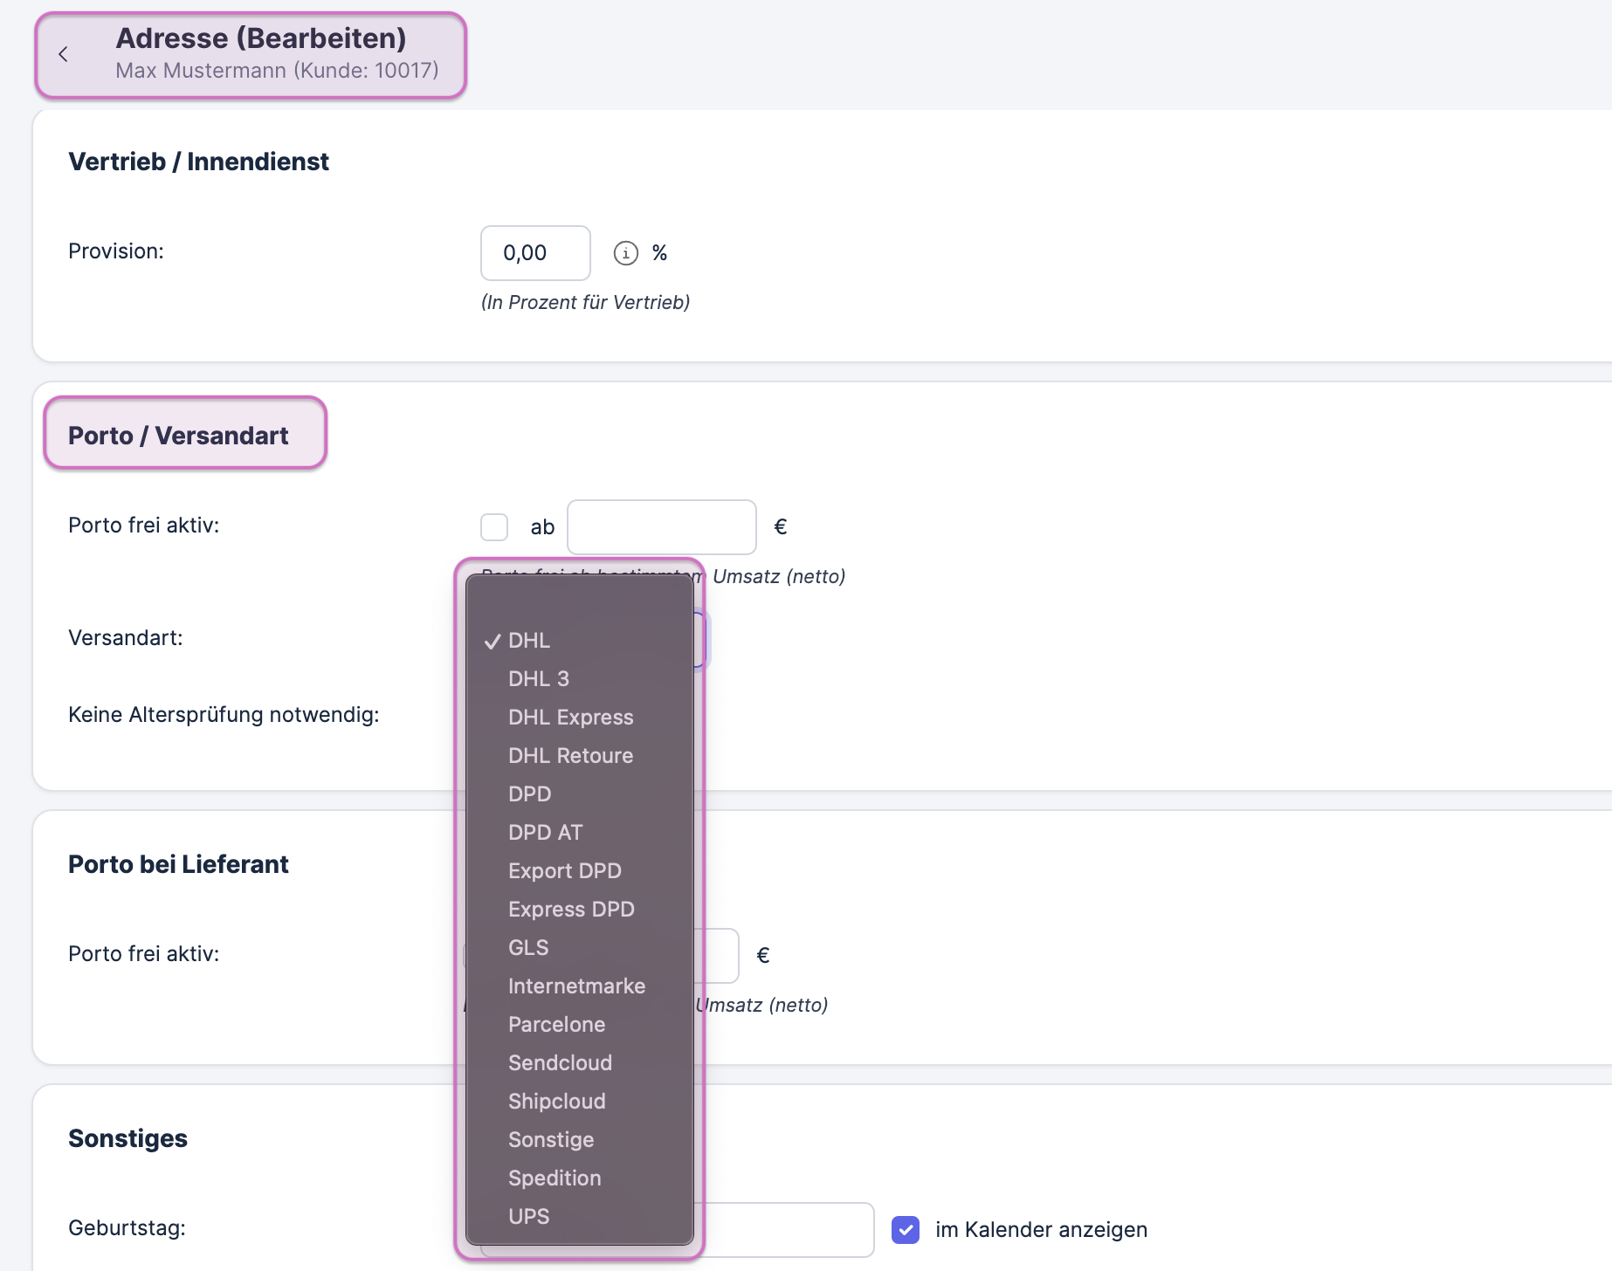This screenshot has width=1612, height=1271.
Task: Choose DHL 3 shipping option
Action: pyautogui.click(x=538, y=679)
